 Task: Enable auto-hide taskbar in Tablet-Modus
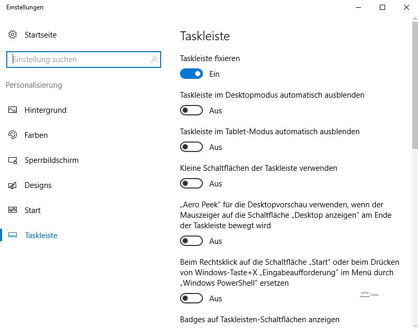(x=191, y=147)
